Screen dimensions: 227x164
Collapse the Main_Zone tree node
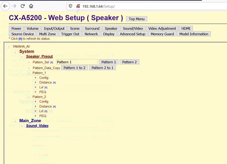tap(15, 121)
